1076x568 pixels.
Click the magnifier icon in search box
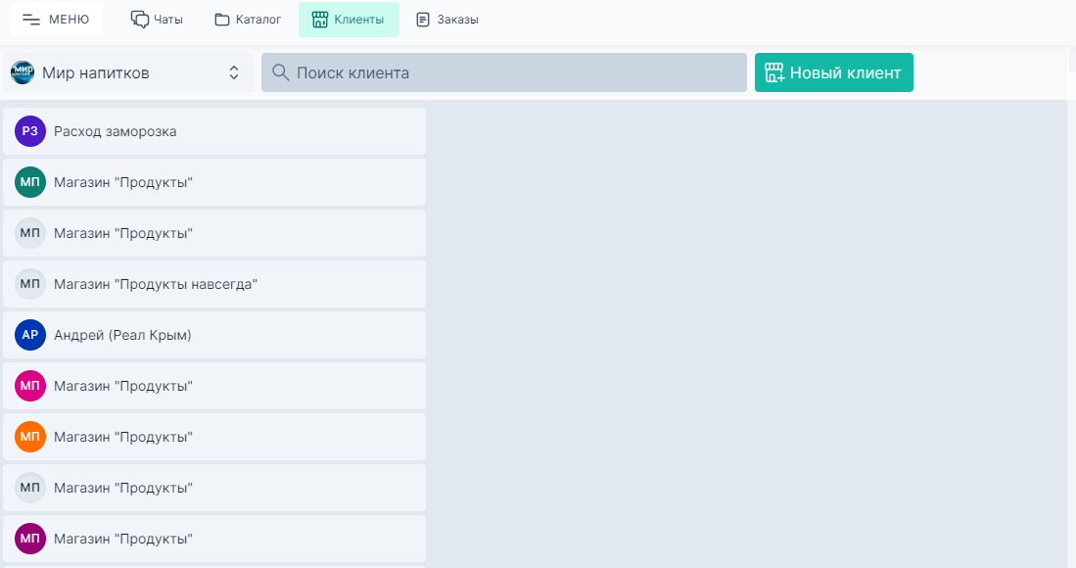[x=280, y=72]
